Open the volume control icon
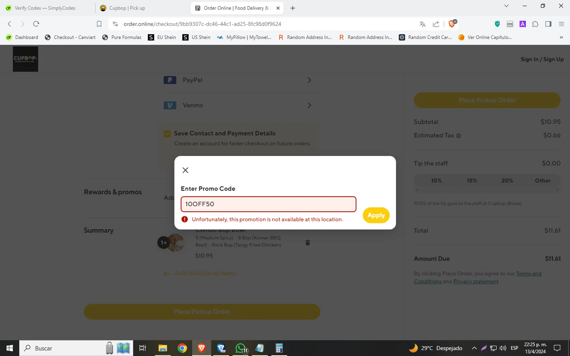Viewport: 570px width, 356px height. (503, 348)
